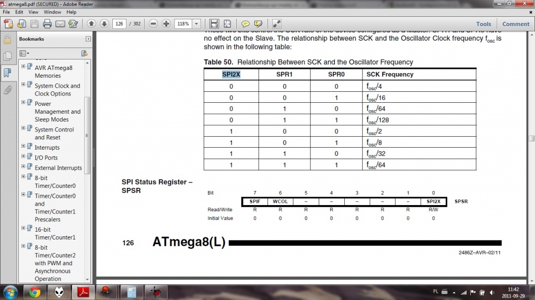Expand Interrupts bookmark node
535x300 pixels.
23,146
